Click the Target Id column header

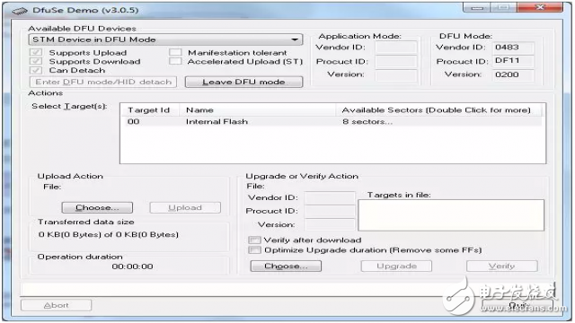(149, 109)
